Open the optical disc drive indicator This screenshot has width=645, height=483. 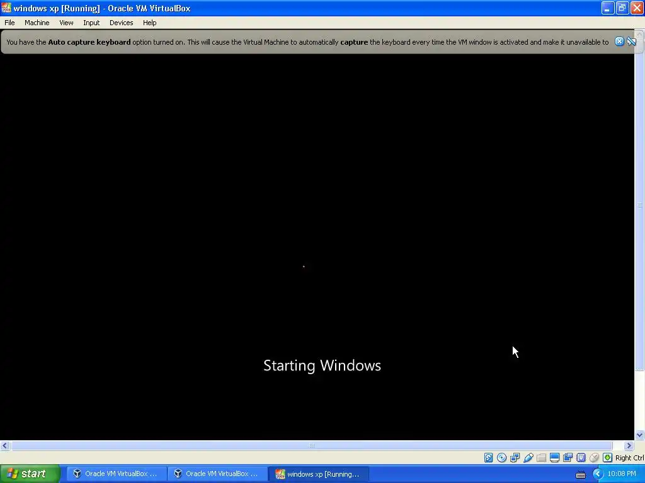(x=501, y=458)
